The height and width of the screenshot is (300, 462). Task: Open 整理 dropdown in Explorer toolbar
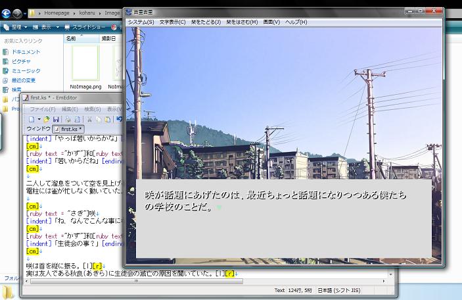click(x=15, y=27)
